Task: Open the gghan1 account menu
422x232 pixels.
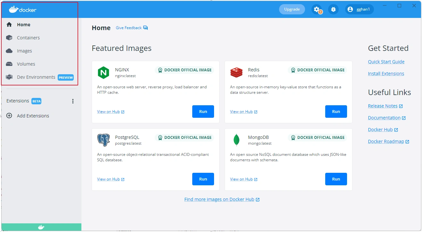Action: click(x=359, y=10)
